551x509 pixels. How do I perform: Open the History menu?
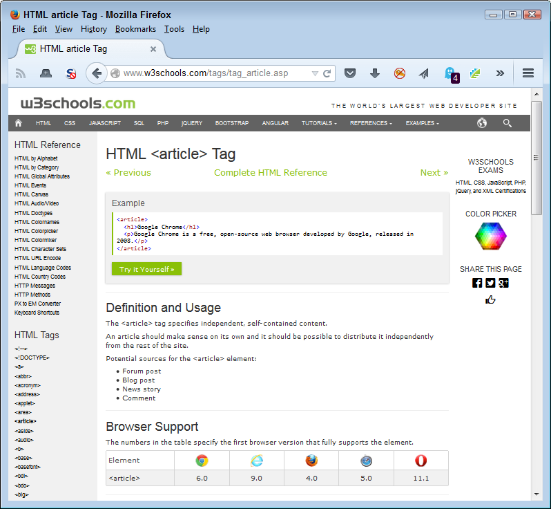(x=94, y=29)
